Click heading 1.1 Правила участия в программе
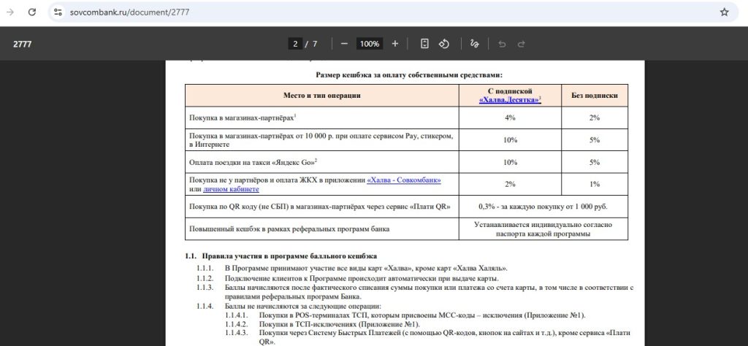 tap(281, 256)
